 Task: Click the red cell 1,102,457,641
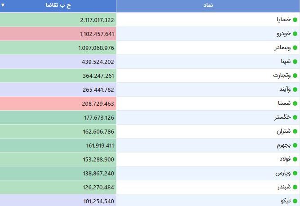coord(58,34)
